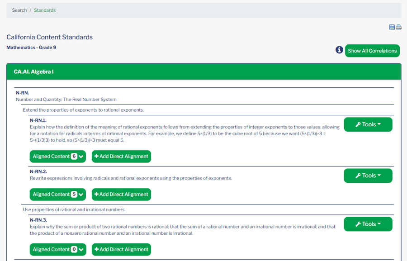Click 'Extend the properties of exponents' text

click(x=83, y=110)
